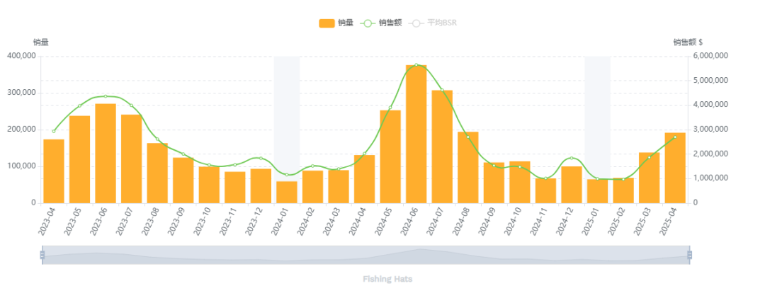Image resolution: width=765 pixels, height=286 pixels.
Task: Toggle the 销售额 legend series
Action: [381, 23]
